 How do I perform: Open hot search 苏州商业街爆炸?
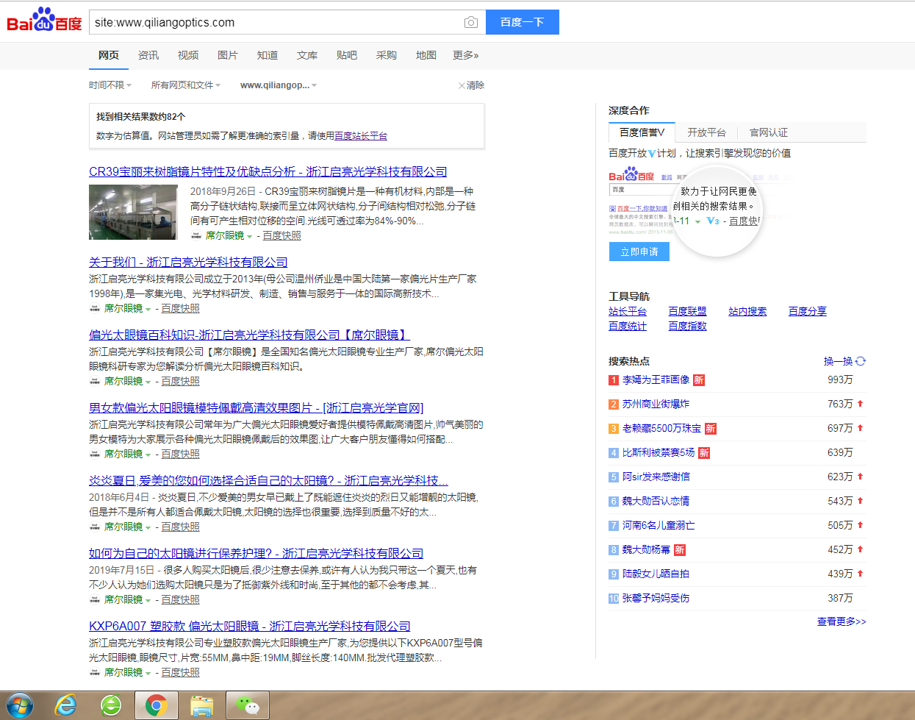(x=656, y=404)
